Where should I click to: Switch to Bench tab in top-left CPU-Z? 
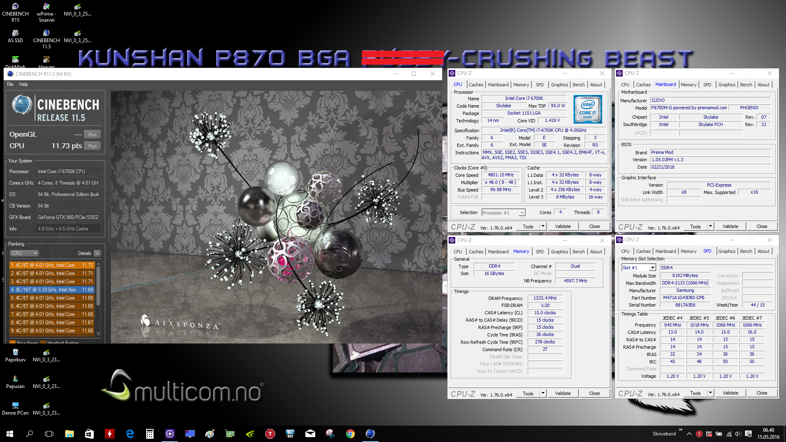click(578, 85)
